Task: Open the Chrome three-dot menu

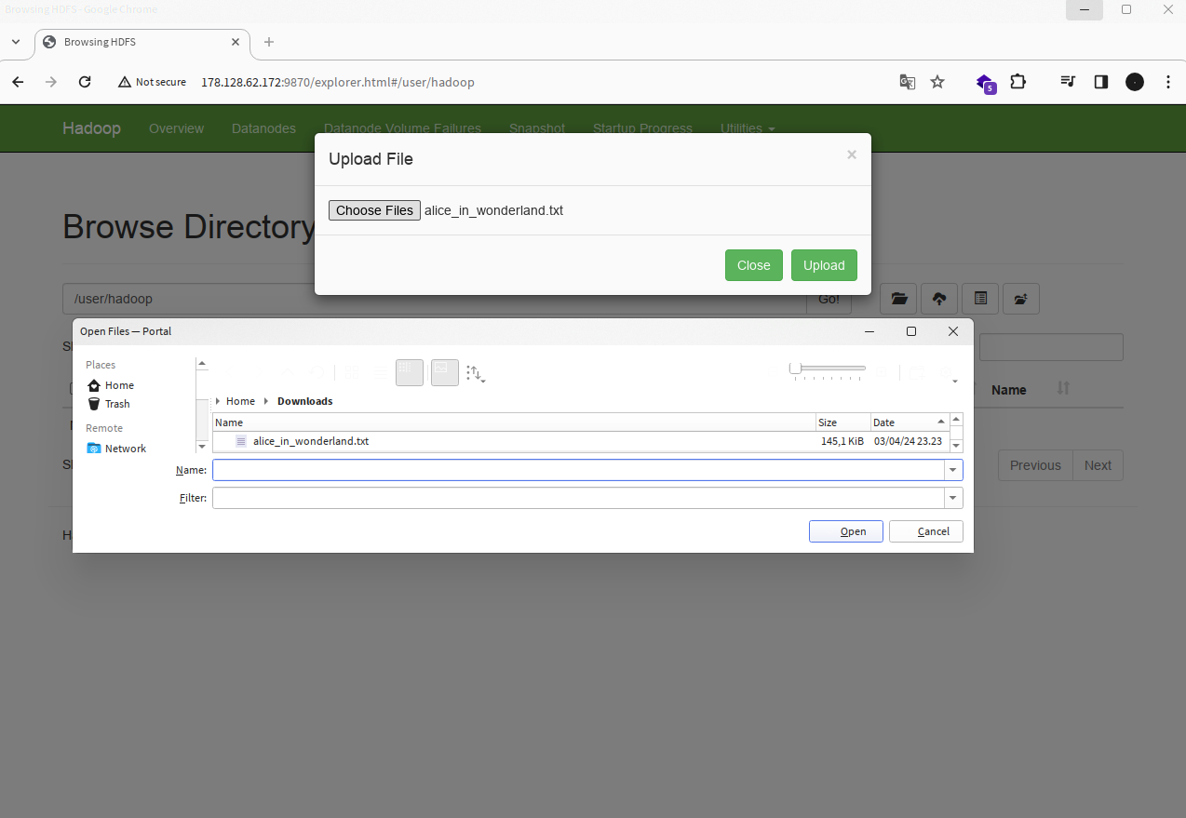Action: (1167, 82)
